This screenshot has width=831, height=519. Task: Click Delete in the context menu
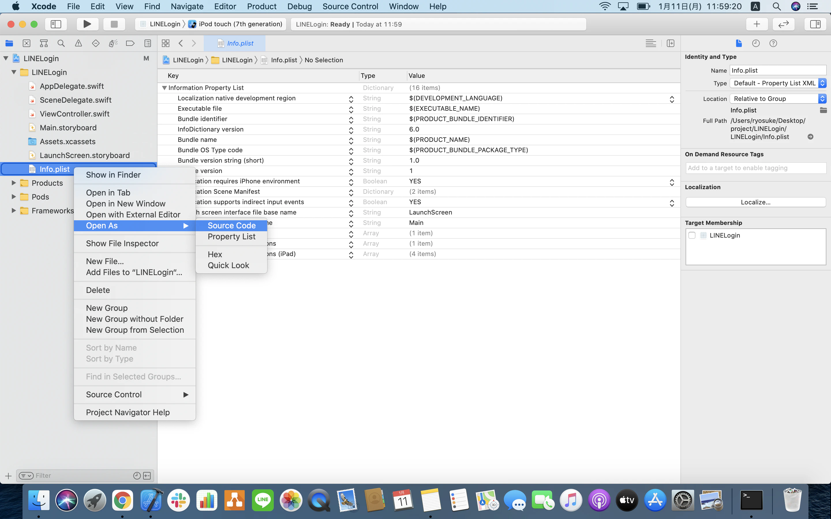135,290
